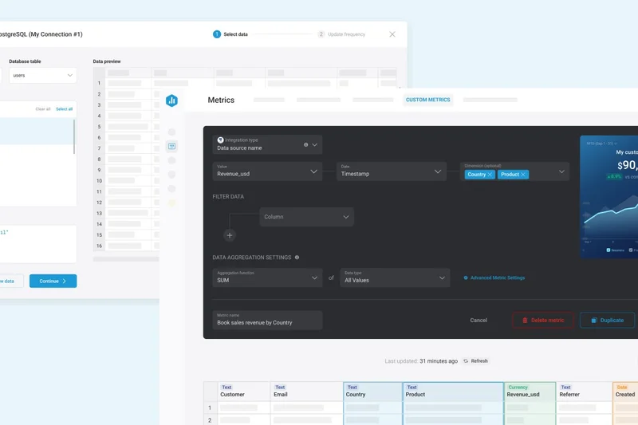Open the Value Revenue_usd dropdown
Screen dimensions: 638x425
[267, 171]
